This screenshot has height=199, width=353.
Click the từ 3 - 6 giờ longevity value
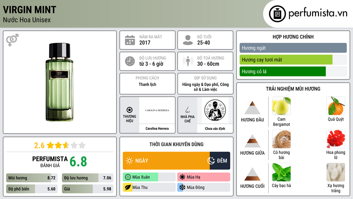coord(151,64)
